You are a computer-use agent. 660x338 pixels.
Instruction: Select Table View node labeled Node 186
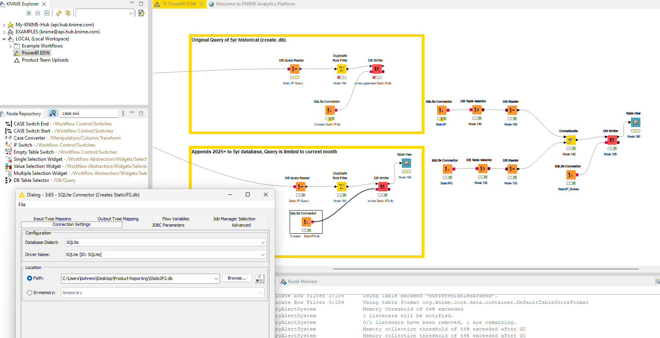click(406, 163)
